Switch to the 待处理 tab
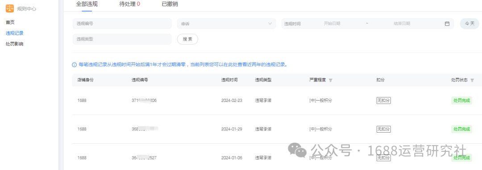 129,4
